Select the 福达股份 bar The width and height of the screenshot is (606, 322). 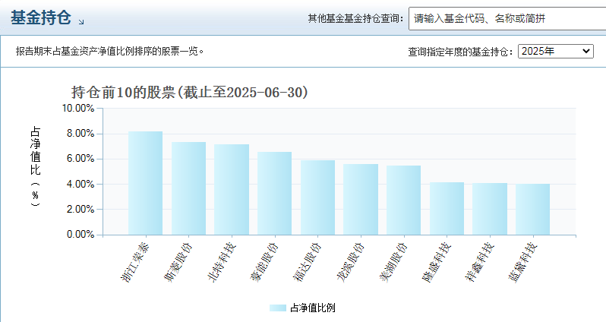click(317, 198)
